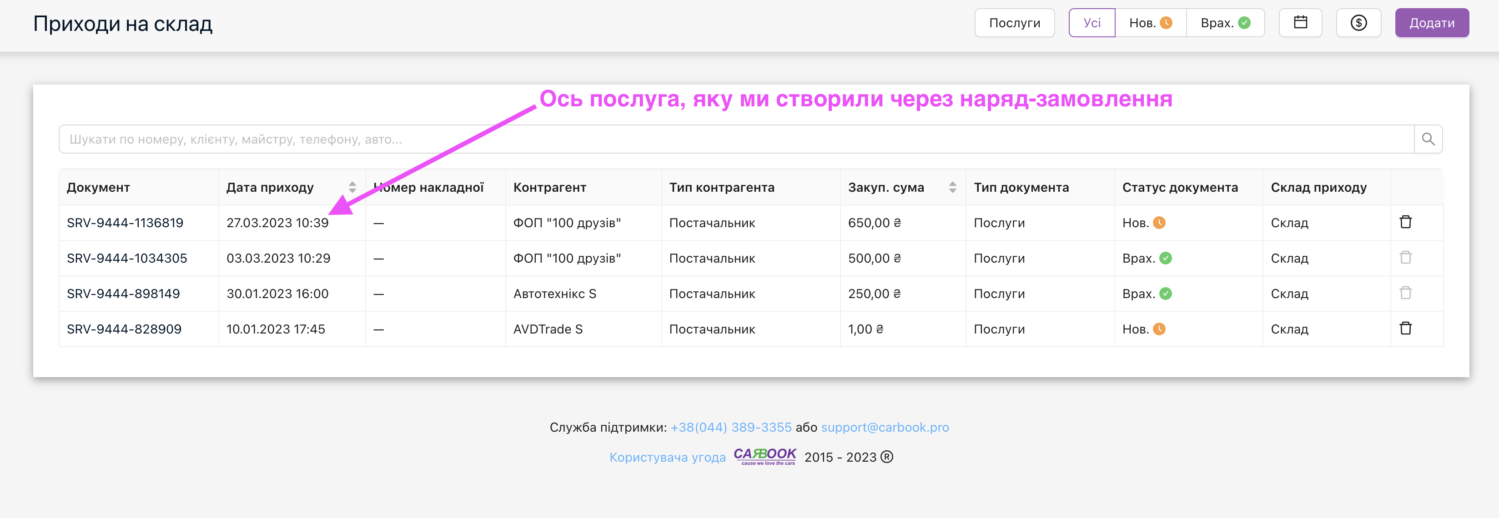
Task: Open the dollar payment icon button
Action: tap(1358, 23)
